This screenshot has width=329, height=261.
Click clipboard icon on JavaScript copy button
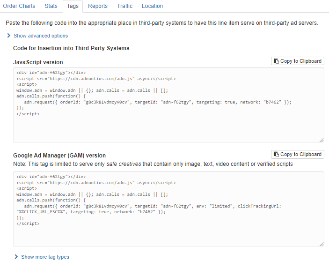coord(277,61)
